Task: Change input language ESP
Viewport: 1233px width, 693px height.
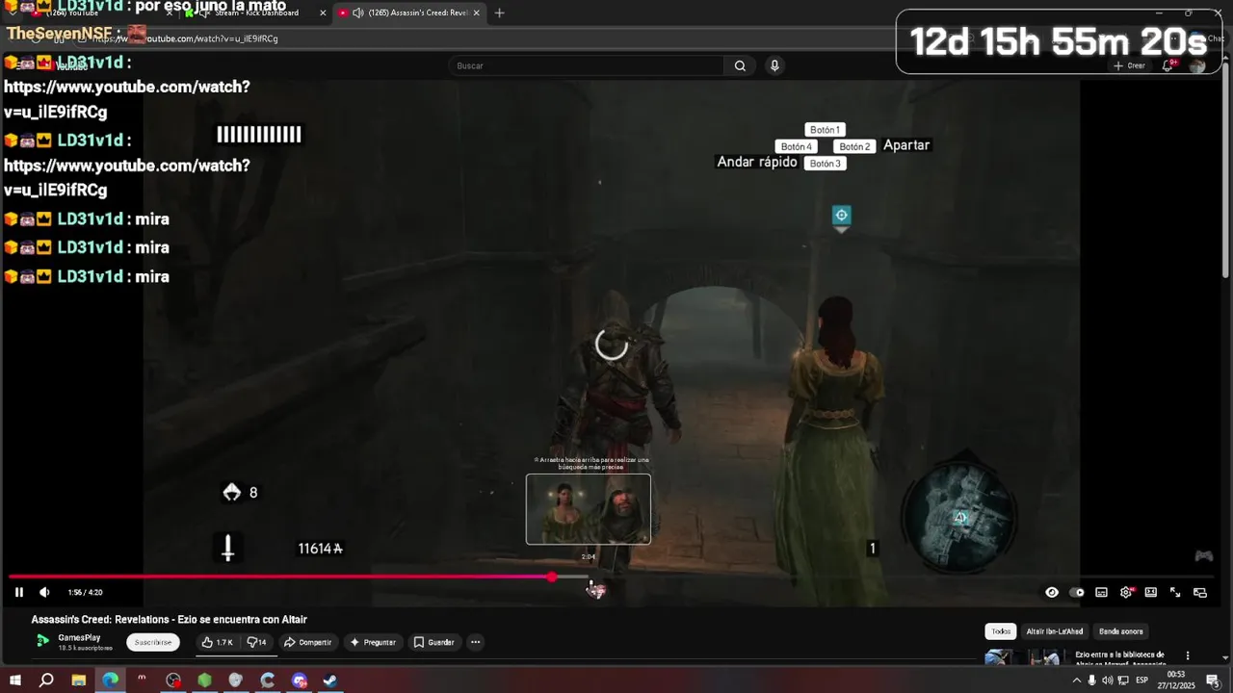Action: coord(1142,680)
